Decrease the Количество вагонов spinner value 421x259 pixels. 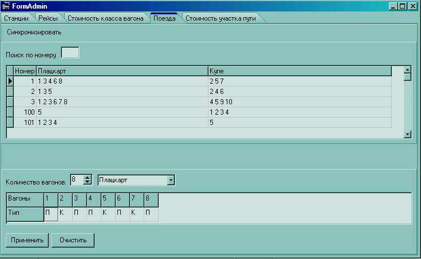pyautogui.click(x=87, y=182)
